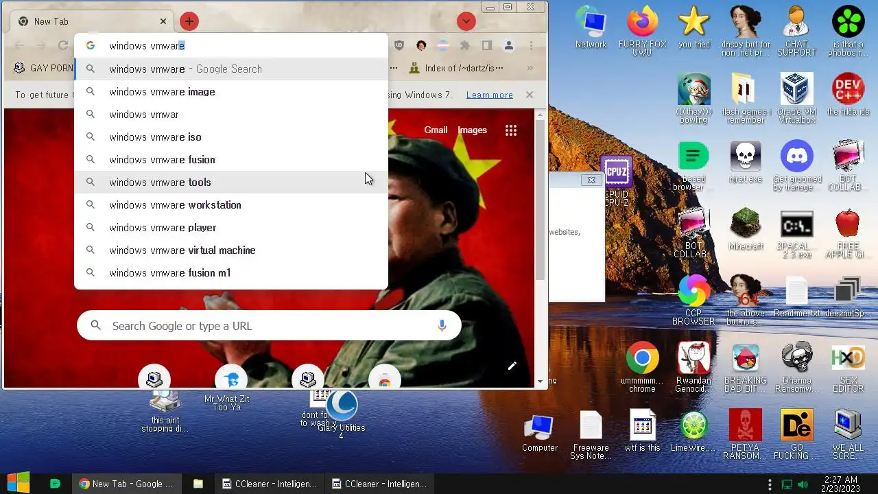This screenshot has width=878, height=494.
Task: Select the 'based browser' green icon
Action: pos(693,165)
